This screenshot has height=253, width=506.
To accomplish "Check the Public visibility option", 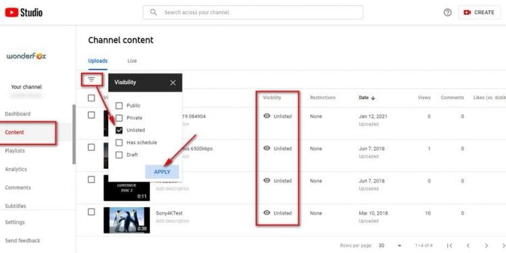I will tap(119, 105).
